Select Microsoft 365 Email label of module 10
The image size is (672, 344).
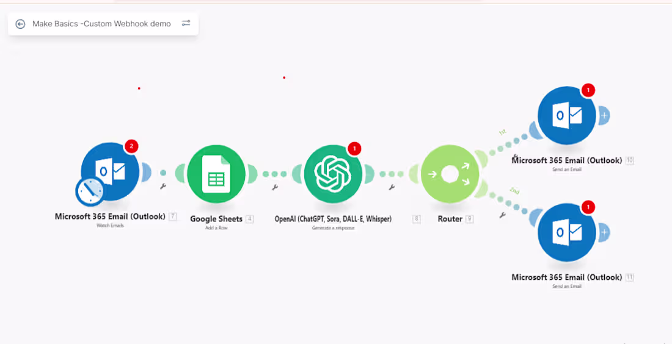[x=566, y=160]
